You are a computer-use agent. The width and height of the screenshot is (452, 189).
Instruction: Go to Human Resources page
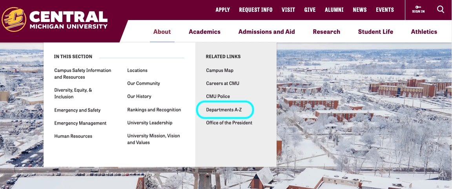[73, 136]
